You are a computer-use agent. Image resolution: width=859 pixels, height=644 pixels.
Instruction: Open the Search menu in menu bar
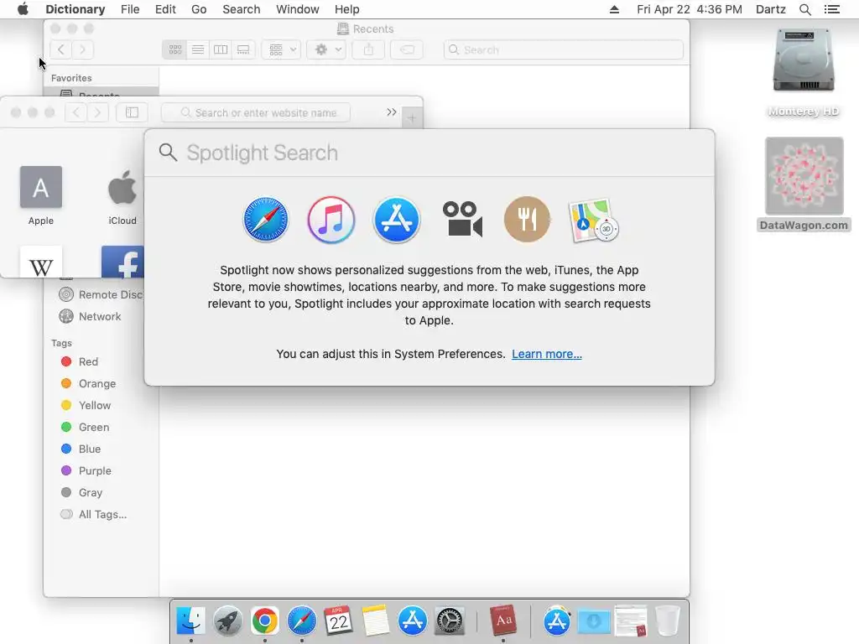241,9
